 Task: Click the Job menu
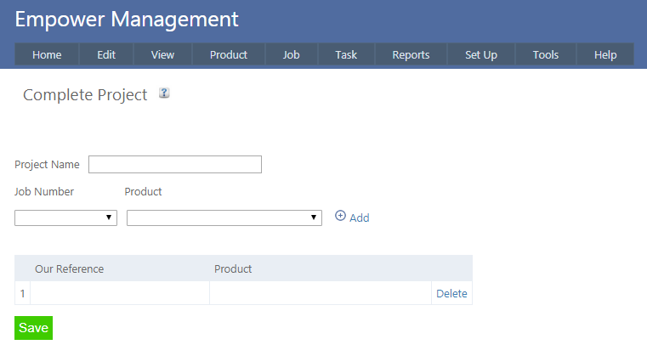click(292, 54)
